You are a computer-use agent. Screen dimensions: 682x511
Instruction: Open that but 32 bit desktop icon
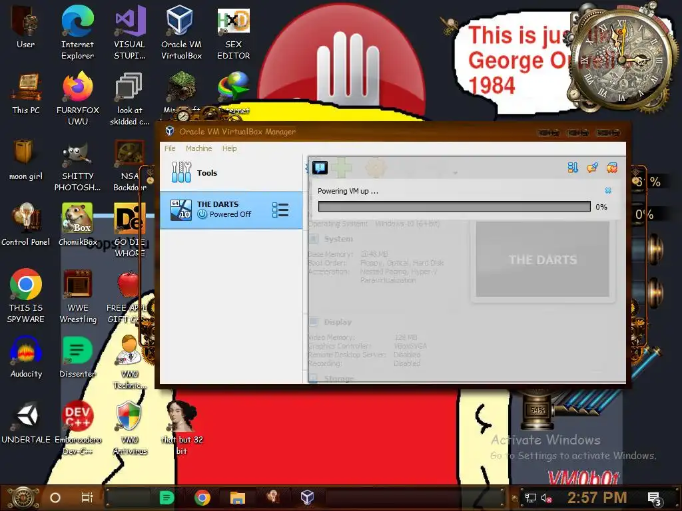click(x=182, y=428)
